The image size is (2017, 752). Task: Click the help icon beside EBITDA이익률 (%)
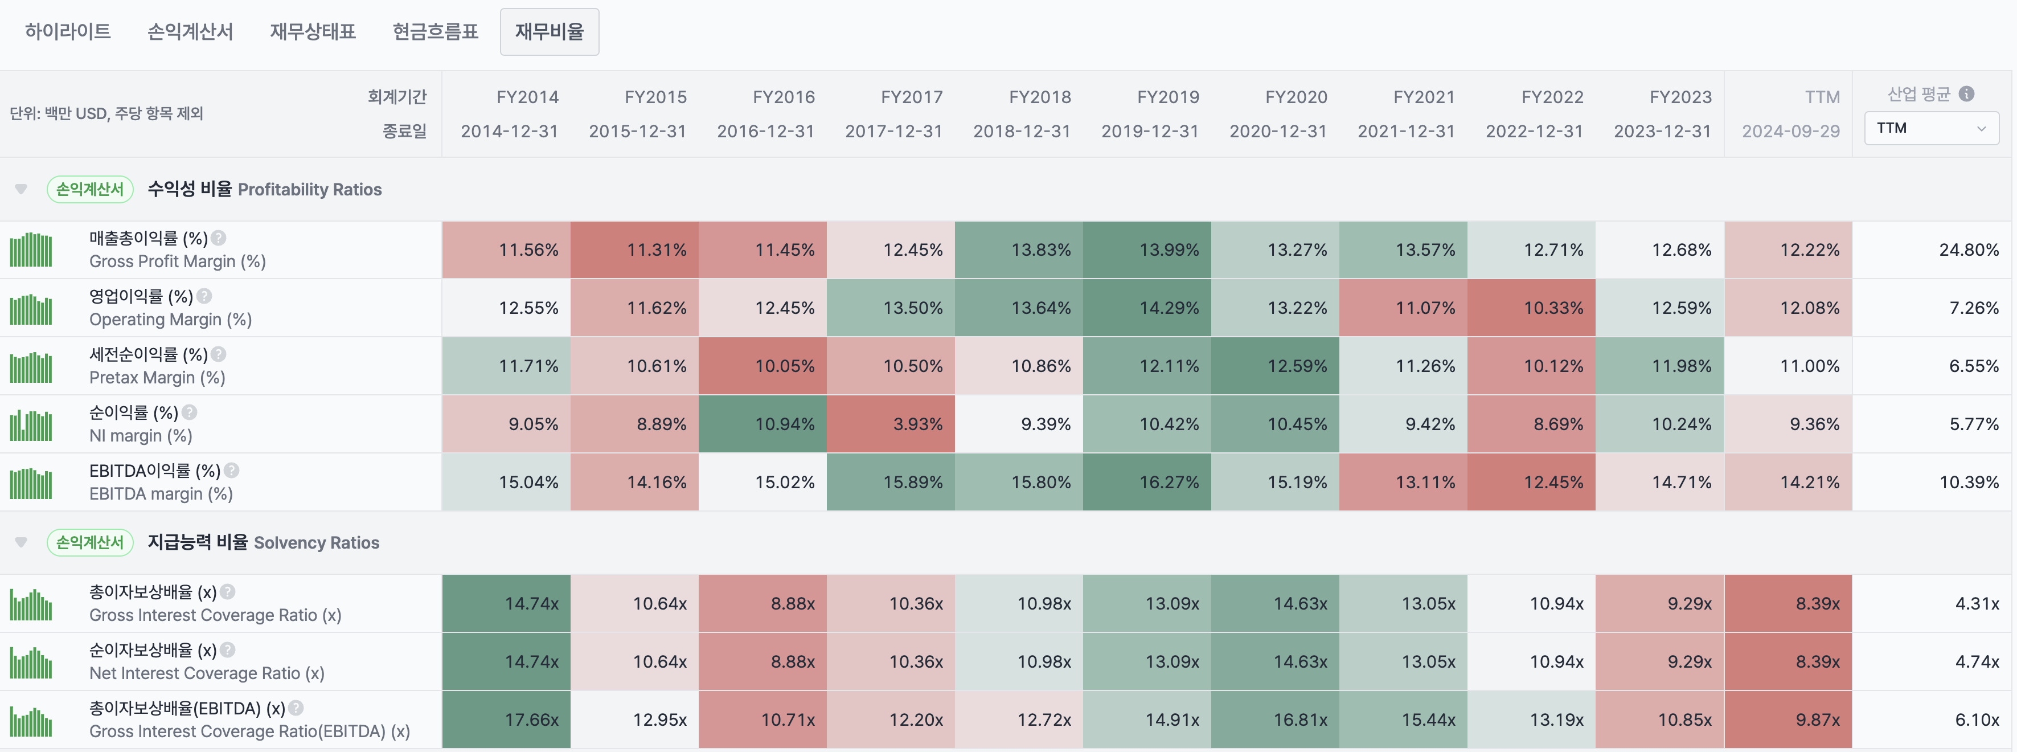232,471
